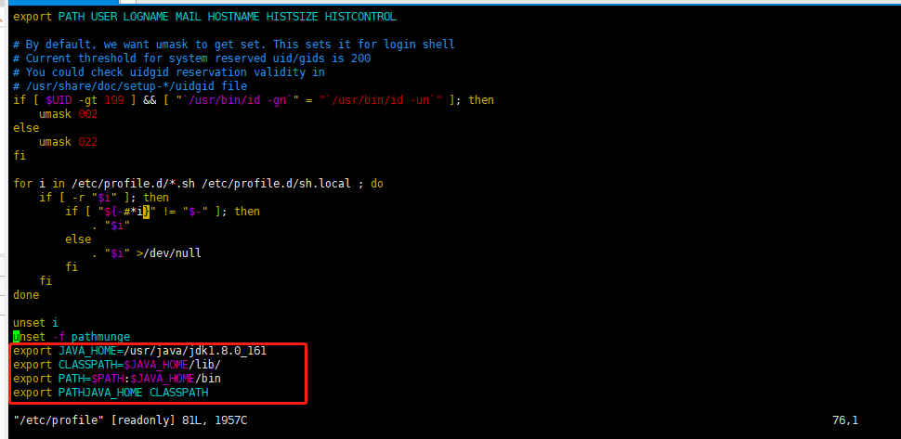Click the "export JAVA_HOME=/usr/java/jdk1.8.0_161" line
901x439 pixels.
[x=139, y=351]
